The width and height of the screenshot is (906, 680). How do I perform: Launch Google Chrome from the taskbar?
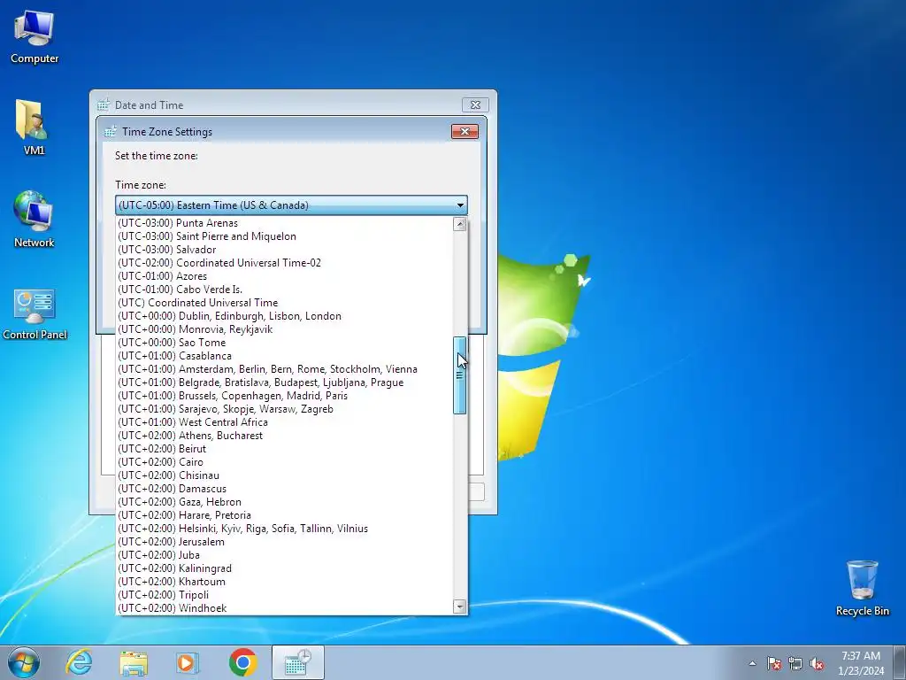[242, 662]
